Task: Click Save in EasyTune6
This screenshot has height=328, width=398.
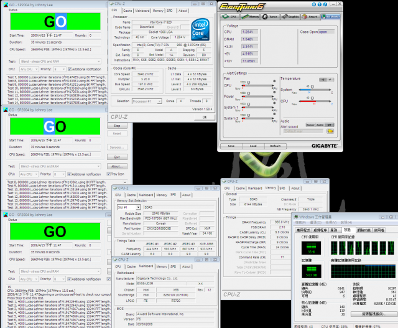Action: (231, 146)
